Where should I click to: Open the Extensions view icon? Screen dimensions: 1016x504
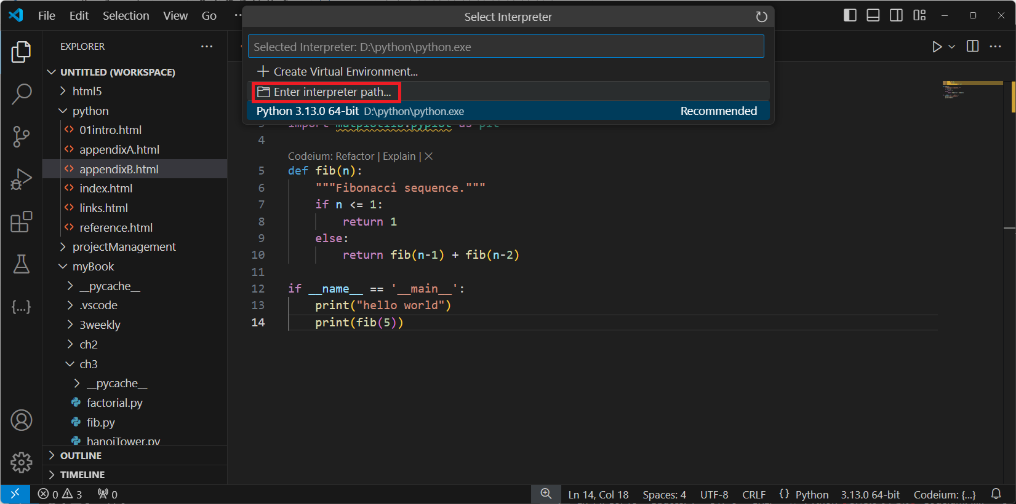click(22, 222)
